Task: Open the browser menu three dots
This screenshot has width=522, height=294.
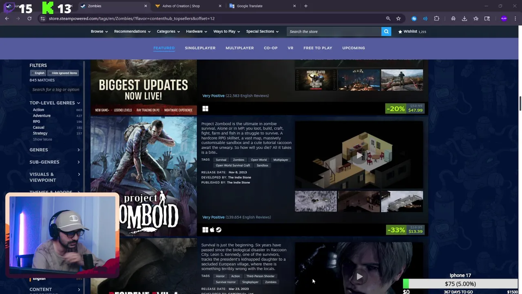Action: [x=515, y=18]
